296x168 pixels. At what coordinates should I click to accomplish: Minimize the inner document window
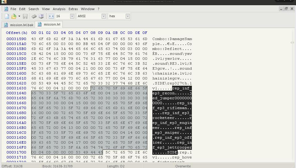[x=281, y=9]
